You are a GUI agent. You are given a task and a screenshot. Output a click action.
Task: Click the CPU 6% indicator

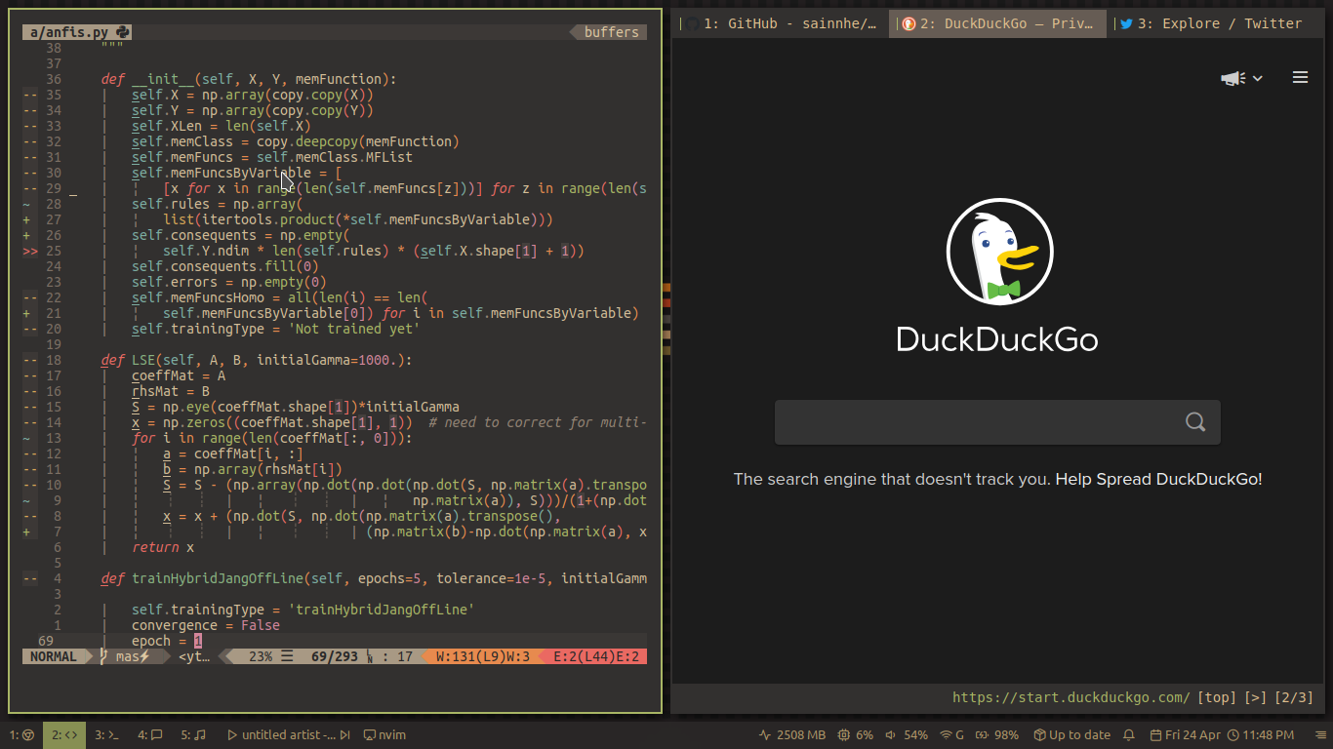[x=855, y=734]
